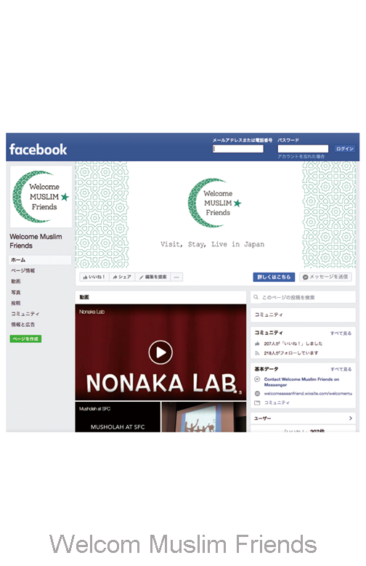Viewport: 366px width, 566px height.
Task: Click the いいね! thumbs-up button
Action: [x=94, y=277]
